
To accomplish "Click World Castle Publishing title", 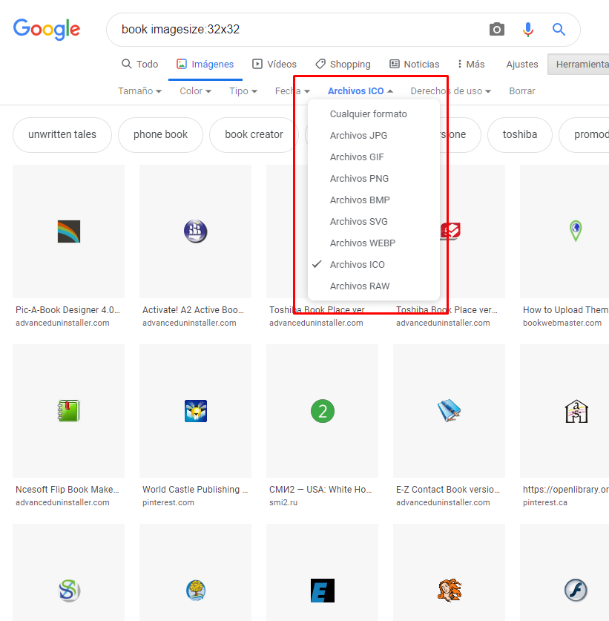I will 195,490.
